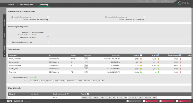
Task: Open the Twitter icon in footer
Action: point(15,101)
